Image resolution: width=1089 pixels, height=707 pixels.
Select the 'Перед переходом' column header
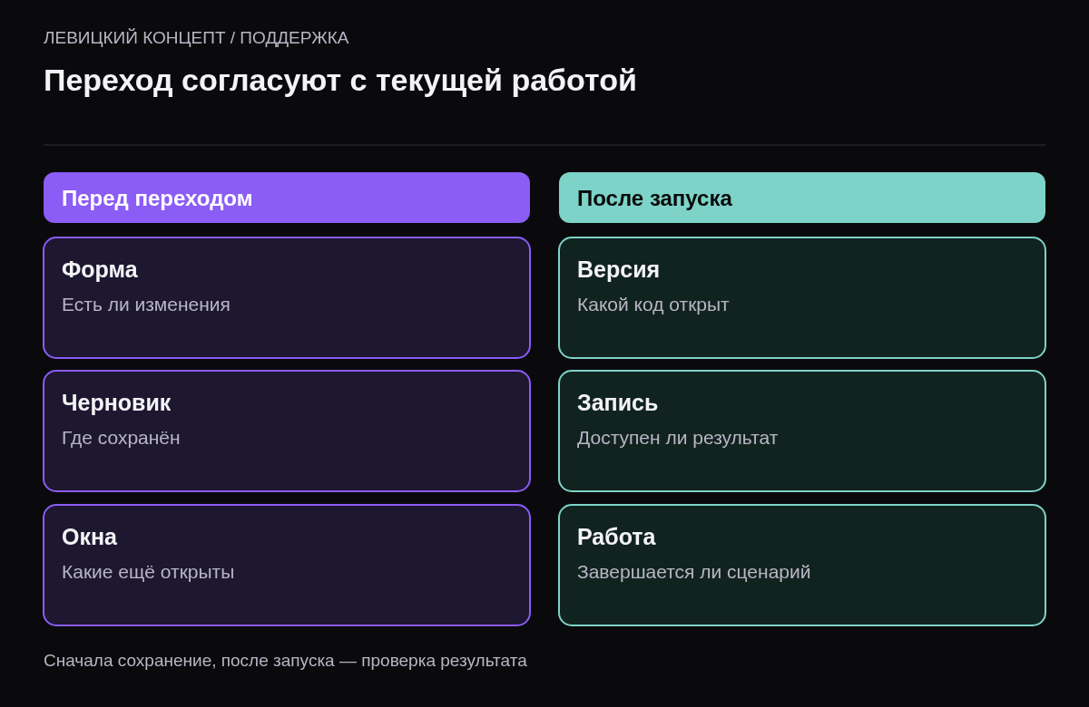coord(287,198)
